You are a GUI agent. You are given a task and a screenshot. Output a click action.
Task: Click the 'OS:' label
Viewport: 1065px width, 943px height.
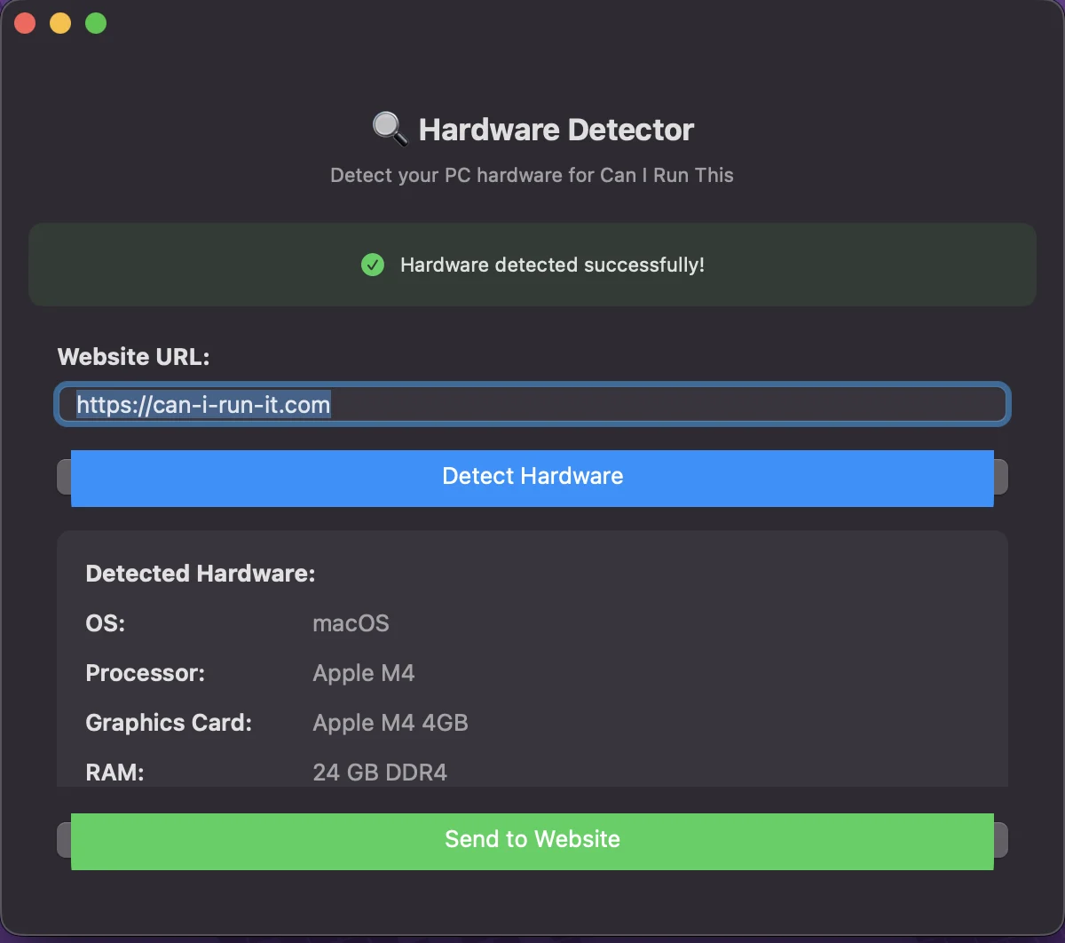tap(106, 623)
